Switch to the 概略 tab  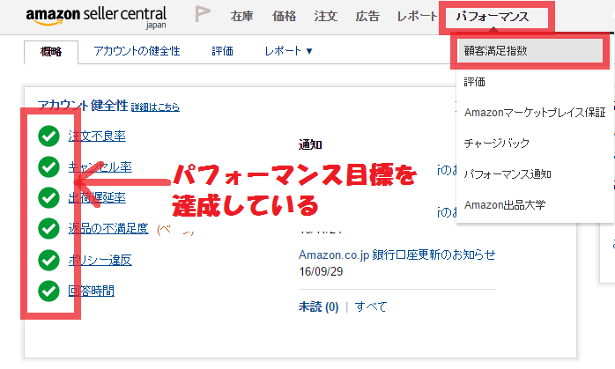(x=51, y=51)
